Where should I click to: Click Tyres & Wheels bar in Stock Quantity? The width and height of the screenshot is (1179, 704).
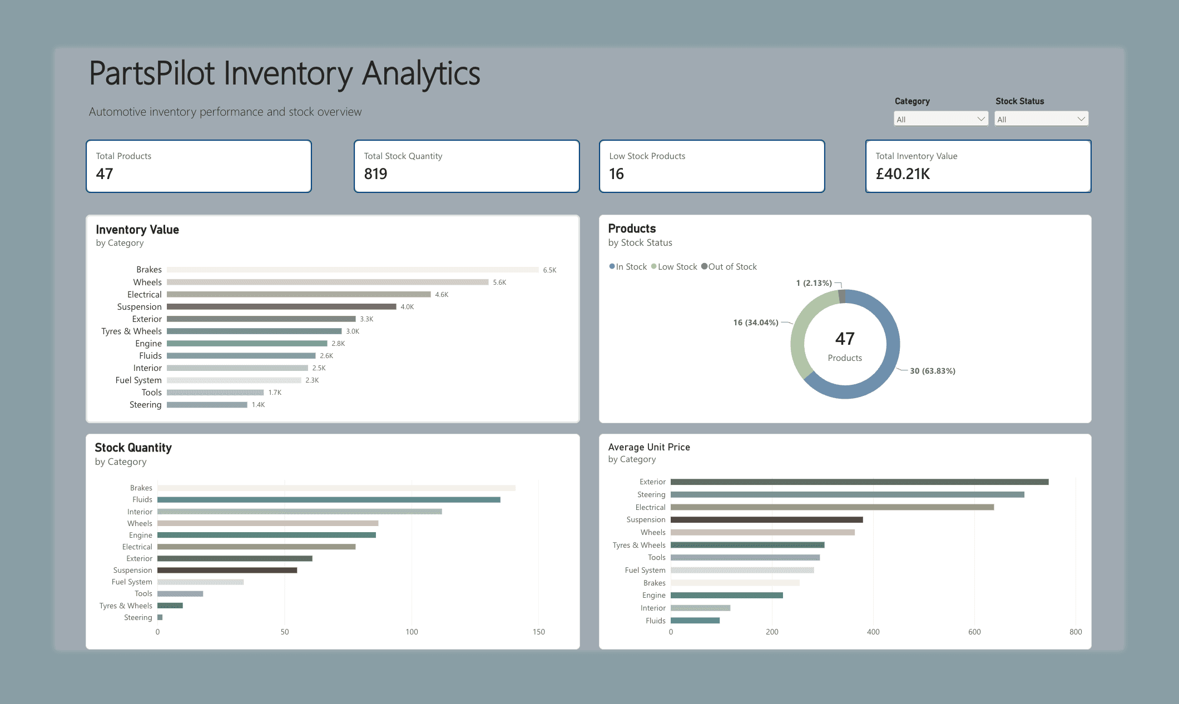click(x=170, y=606)
